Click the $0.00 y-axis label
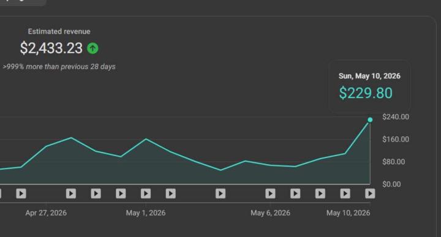Screen dimensions: 441x237 click(x=391, y=184)
